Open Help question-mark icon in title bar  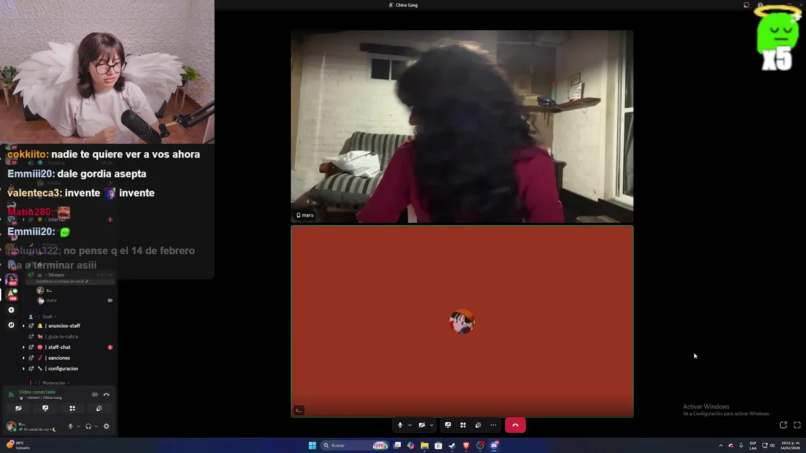(761, 5)
